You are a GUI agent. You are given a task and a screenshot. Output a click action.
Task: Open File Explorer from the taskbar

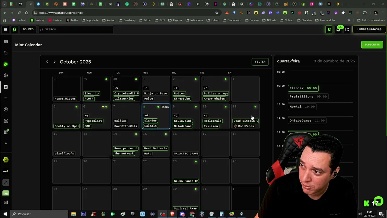click(x=73, y=214)
